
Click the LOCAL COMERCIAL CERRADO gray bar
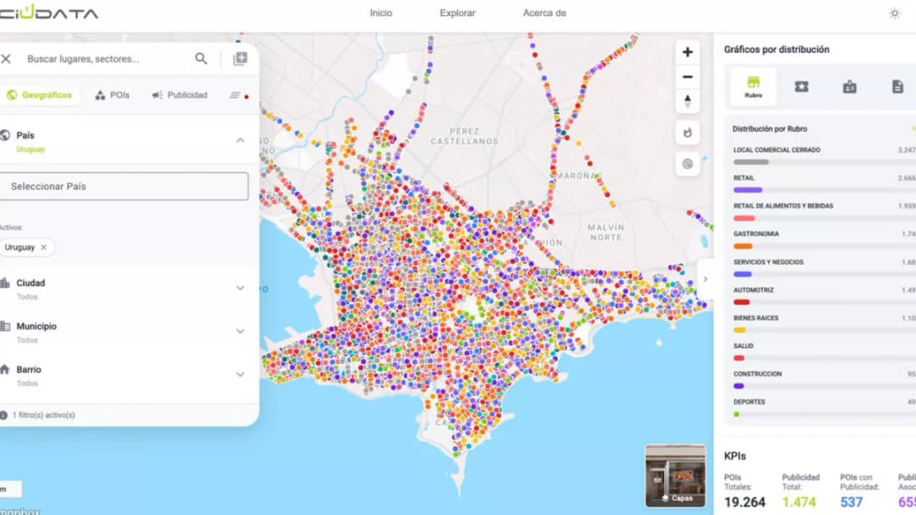pyautogui.click(x=751, y=162)
